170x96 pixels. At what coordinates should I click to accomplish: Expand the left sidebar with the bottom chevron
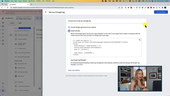pyautogui.click(x=3, y=94)
